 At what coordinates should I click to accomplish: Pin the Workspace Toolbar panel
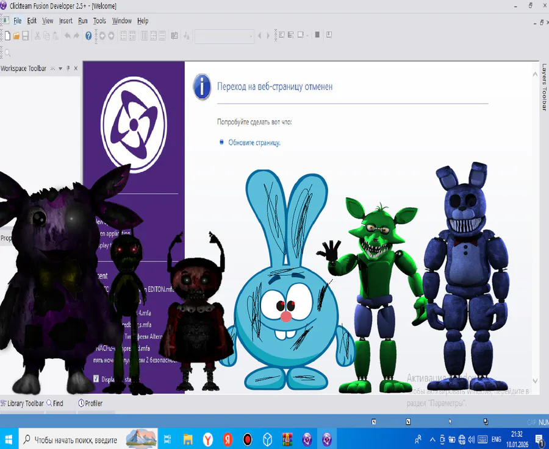(68, 69)
